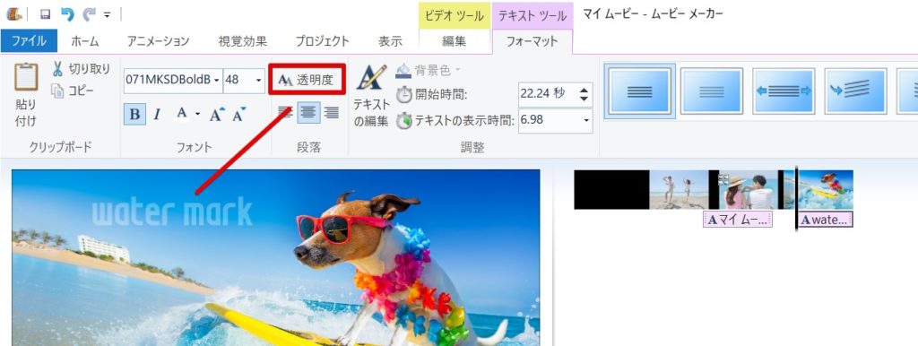Toggle Bold text formatting

(134, 114)
